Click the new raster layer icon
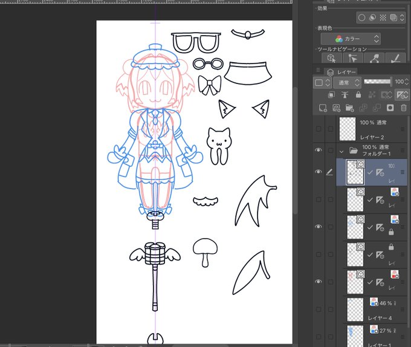 323,108
